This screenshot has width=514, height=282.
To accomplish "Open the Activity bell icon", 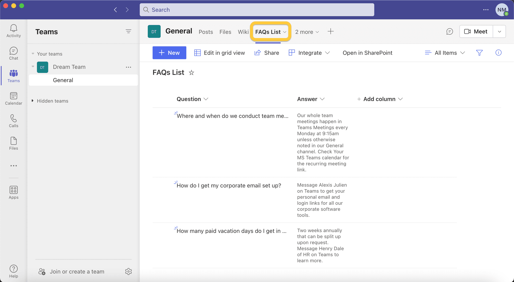I will click(13, 31).
